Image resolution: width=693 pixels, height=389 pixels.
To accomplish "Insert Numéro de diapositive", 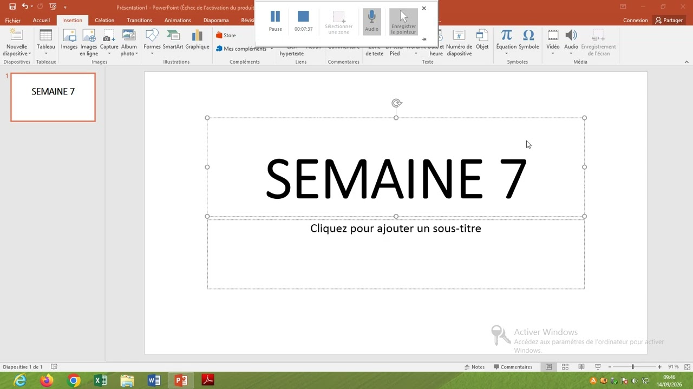I will click(x=459, y=43).
